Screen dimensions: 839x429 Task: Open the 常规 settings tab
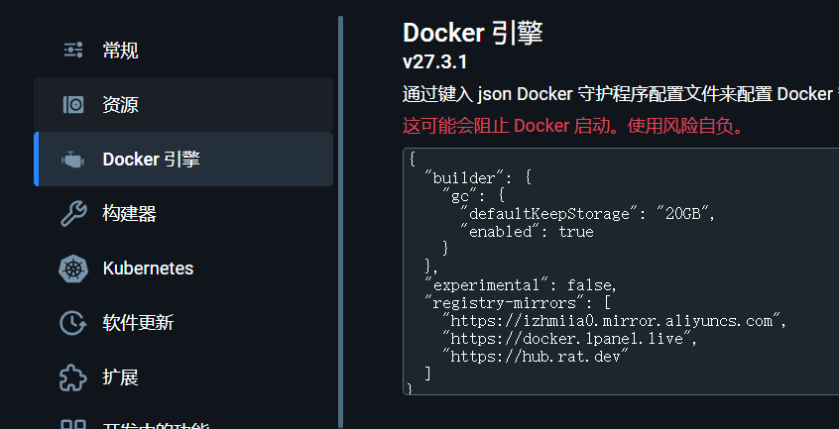[183, 51]
